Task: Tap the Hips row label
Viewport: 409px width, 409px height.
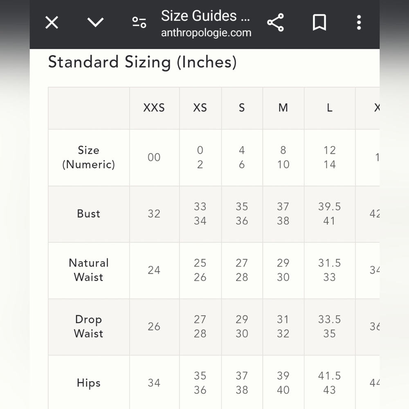Action: [x=88, y=383]
